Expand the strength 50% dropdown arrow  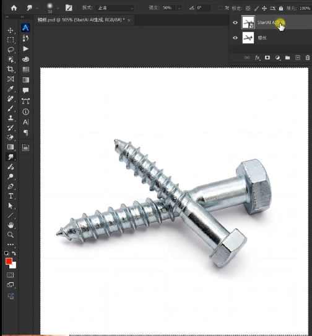tap(180, 8)
